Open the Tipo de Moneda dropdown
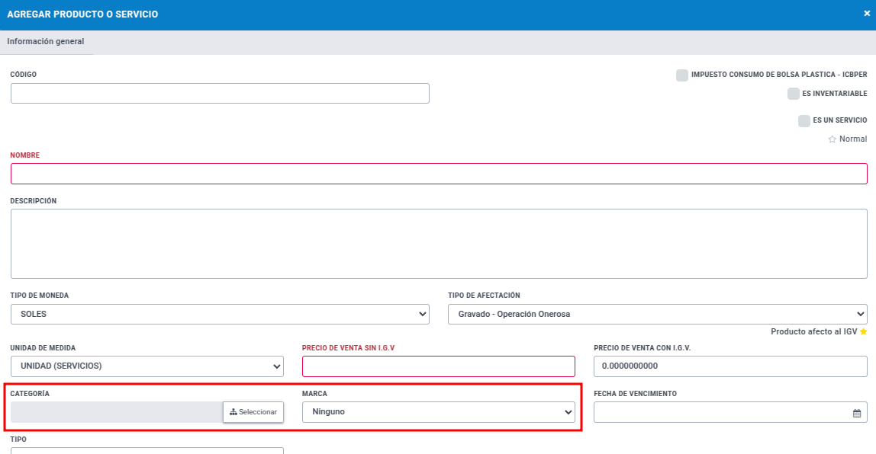 pyautogui.click(x=220, y=314)
